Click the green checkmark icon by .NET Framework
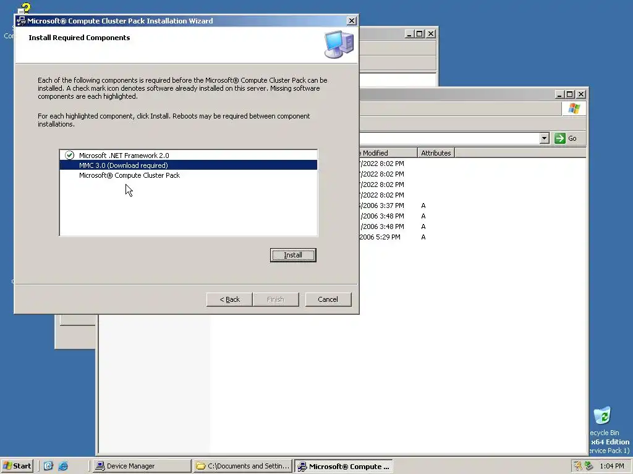Image resolution: width=633 pixels, height=474 pixels. tap(69, 155)
